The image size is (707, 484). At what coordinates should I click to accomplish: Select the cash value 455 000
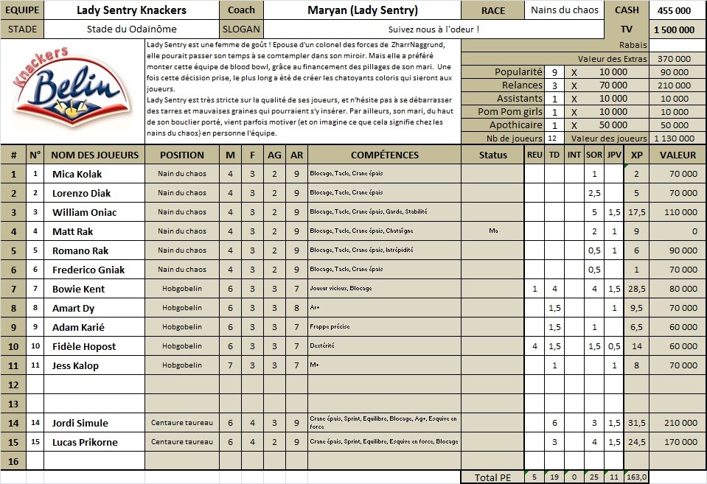674,10
